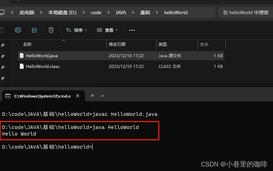Open the terminal profile dropdown arrow

click(103, 96)
